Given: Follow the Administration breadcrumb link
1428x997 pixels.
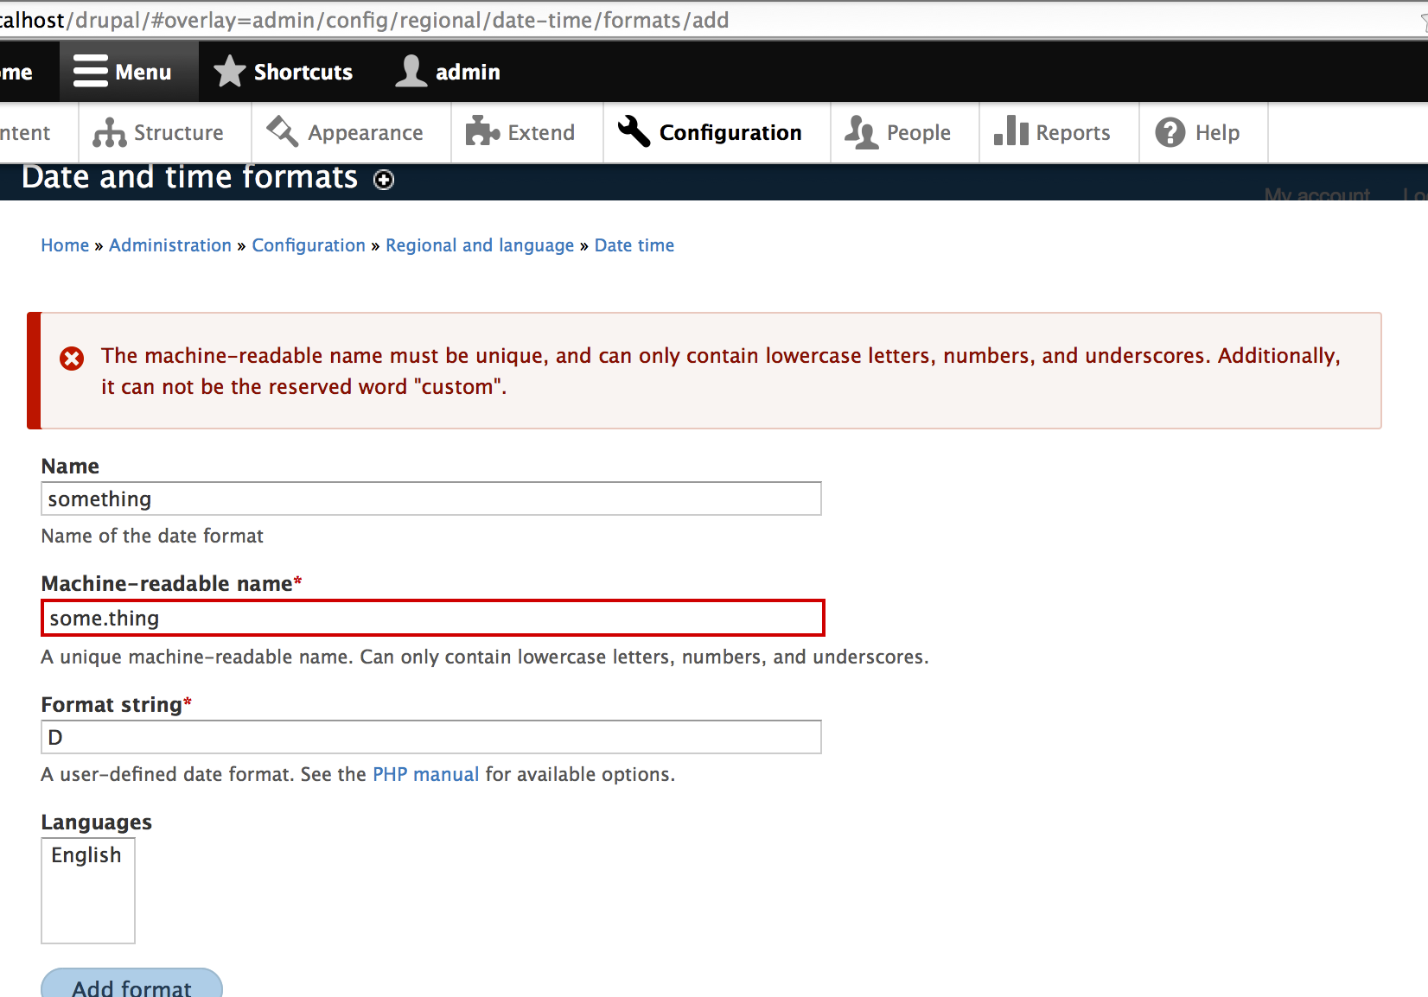Looking at the screenshot, I should (x=169, y=245).
